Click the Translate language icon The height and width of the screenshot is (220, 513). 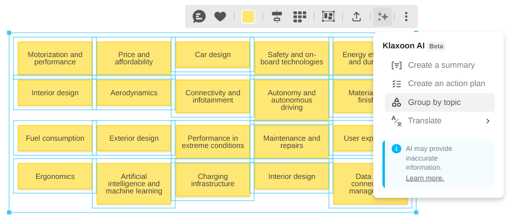click(396, 121)
